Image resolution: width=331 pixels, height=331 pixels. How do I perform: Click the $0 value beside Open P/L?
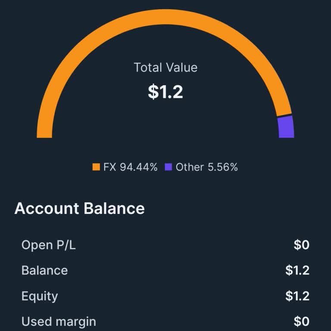(x=301, y=245)
